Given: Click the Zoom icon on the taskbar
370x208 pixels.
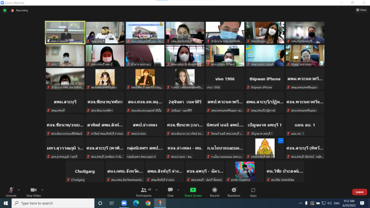Looking at the screenshot, I should 124,203.
